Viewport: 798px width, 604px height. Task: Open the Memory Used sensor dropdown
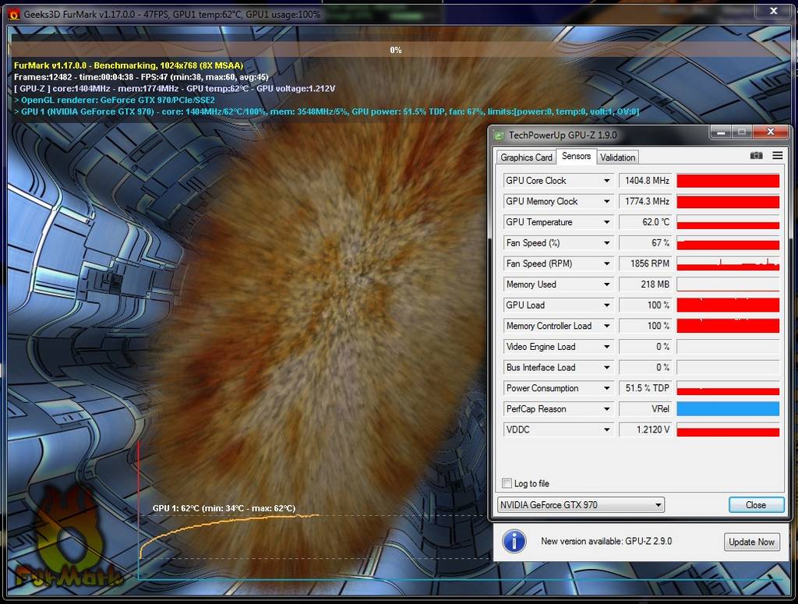point(606,284)
